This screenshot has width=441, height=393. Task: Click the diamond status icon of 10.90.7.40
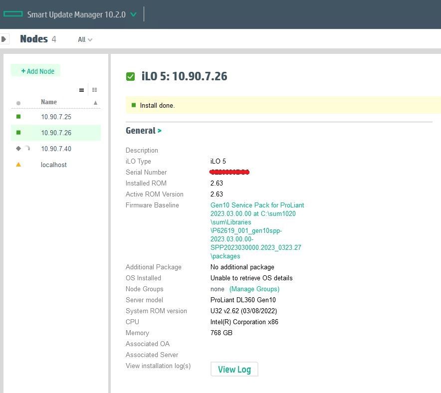(18, 148)
